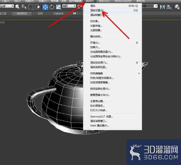The height and width of the screenshot is (165, 181).
Task: Choose 查看图像文件(V)... menu item
Action: click(x=113, y=95)
